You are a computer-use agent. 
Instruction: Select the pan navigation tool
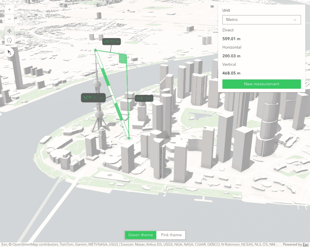[x=9, y=31]
